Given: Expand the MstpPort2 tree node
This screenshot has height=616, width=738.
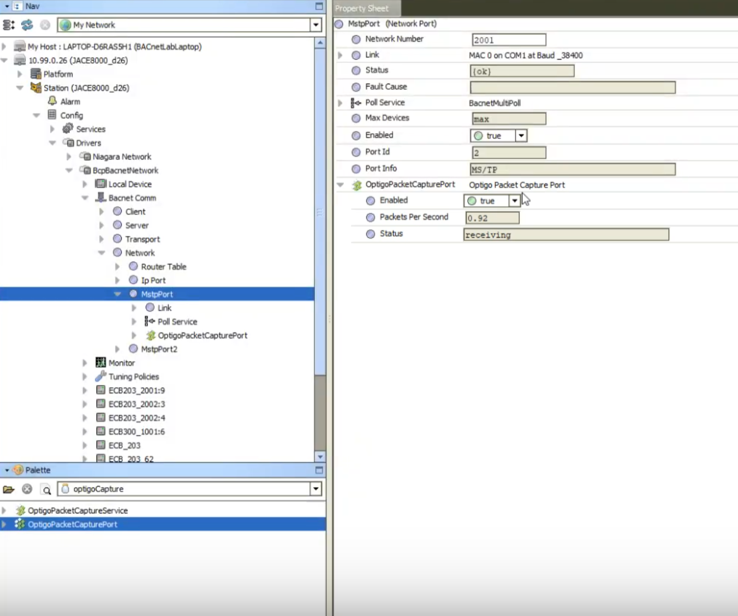Looking at the screenshot, I should (117, 349).
